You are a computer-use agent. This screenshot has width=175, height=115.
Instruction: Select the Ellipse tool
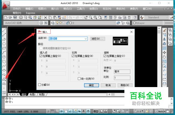(4, 70)
